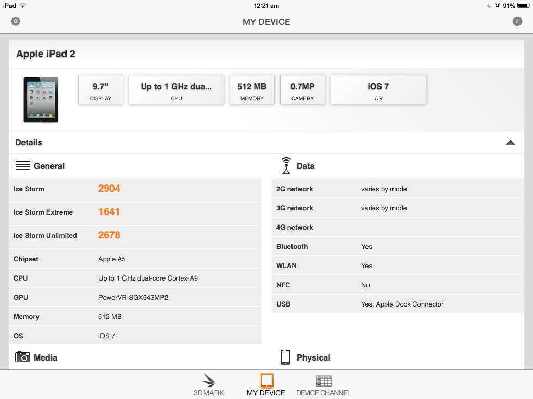Click 2G network varies by model
The height and width of the screenshot is (399, 533).
[x=385, y=189]
